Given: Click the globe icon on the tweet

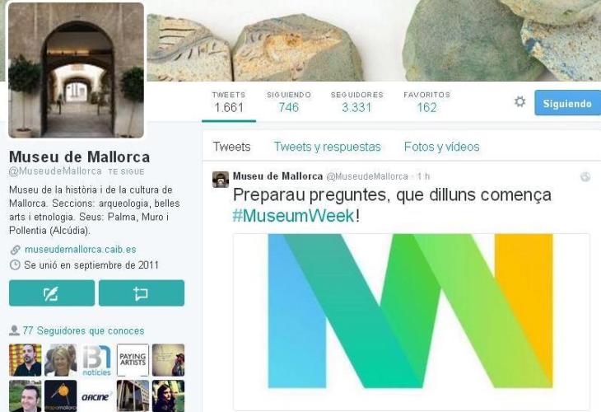Looking at the screenshot, I should coord(585,177).
